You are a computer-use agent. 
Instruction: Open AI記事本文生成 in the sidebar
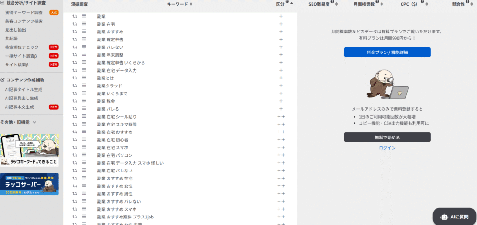pos(19,107)
